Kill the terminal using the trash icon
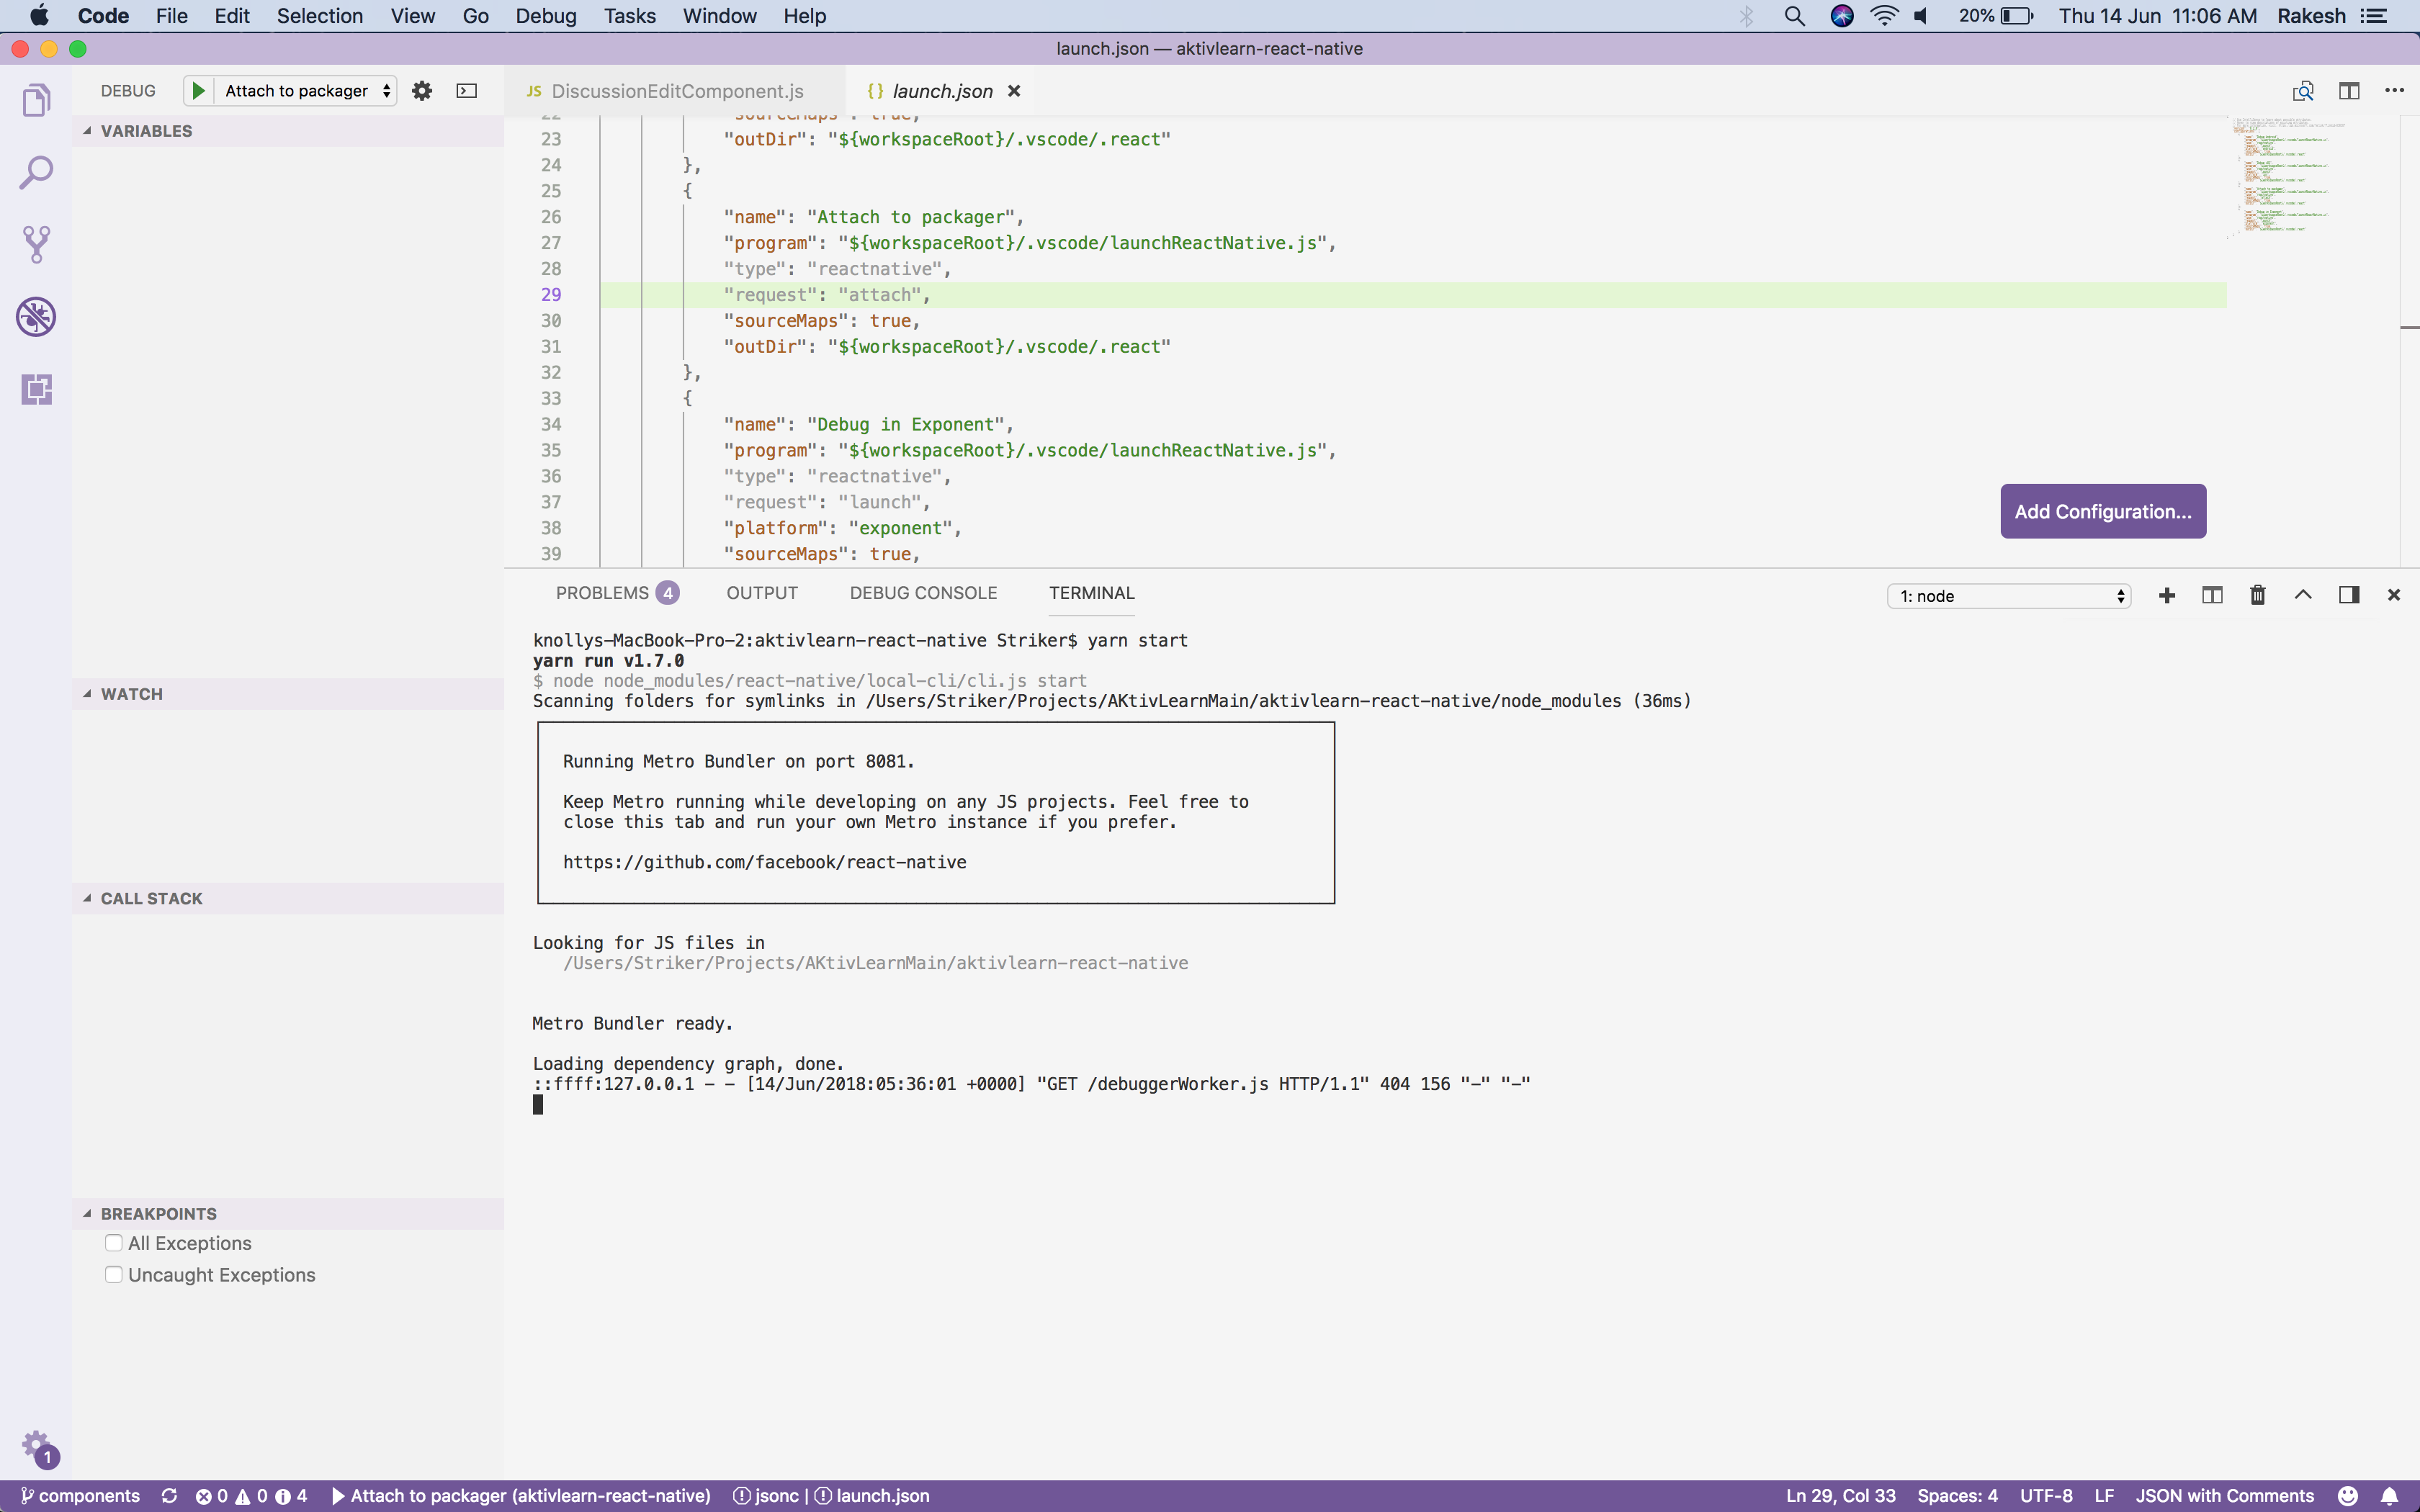Screen dimensions: 2420x1512 coord(2257,595)
